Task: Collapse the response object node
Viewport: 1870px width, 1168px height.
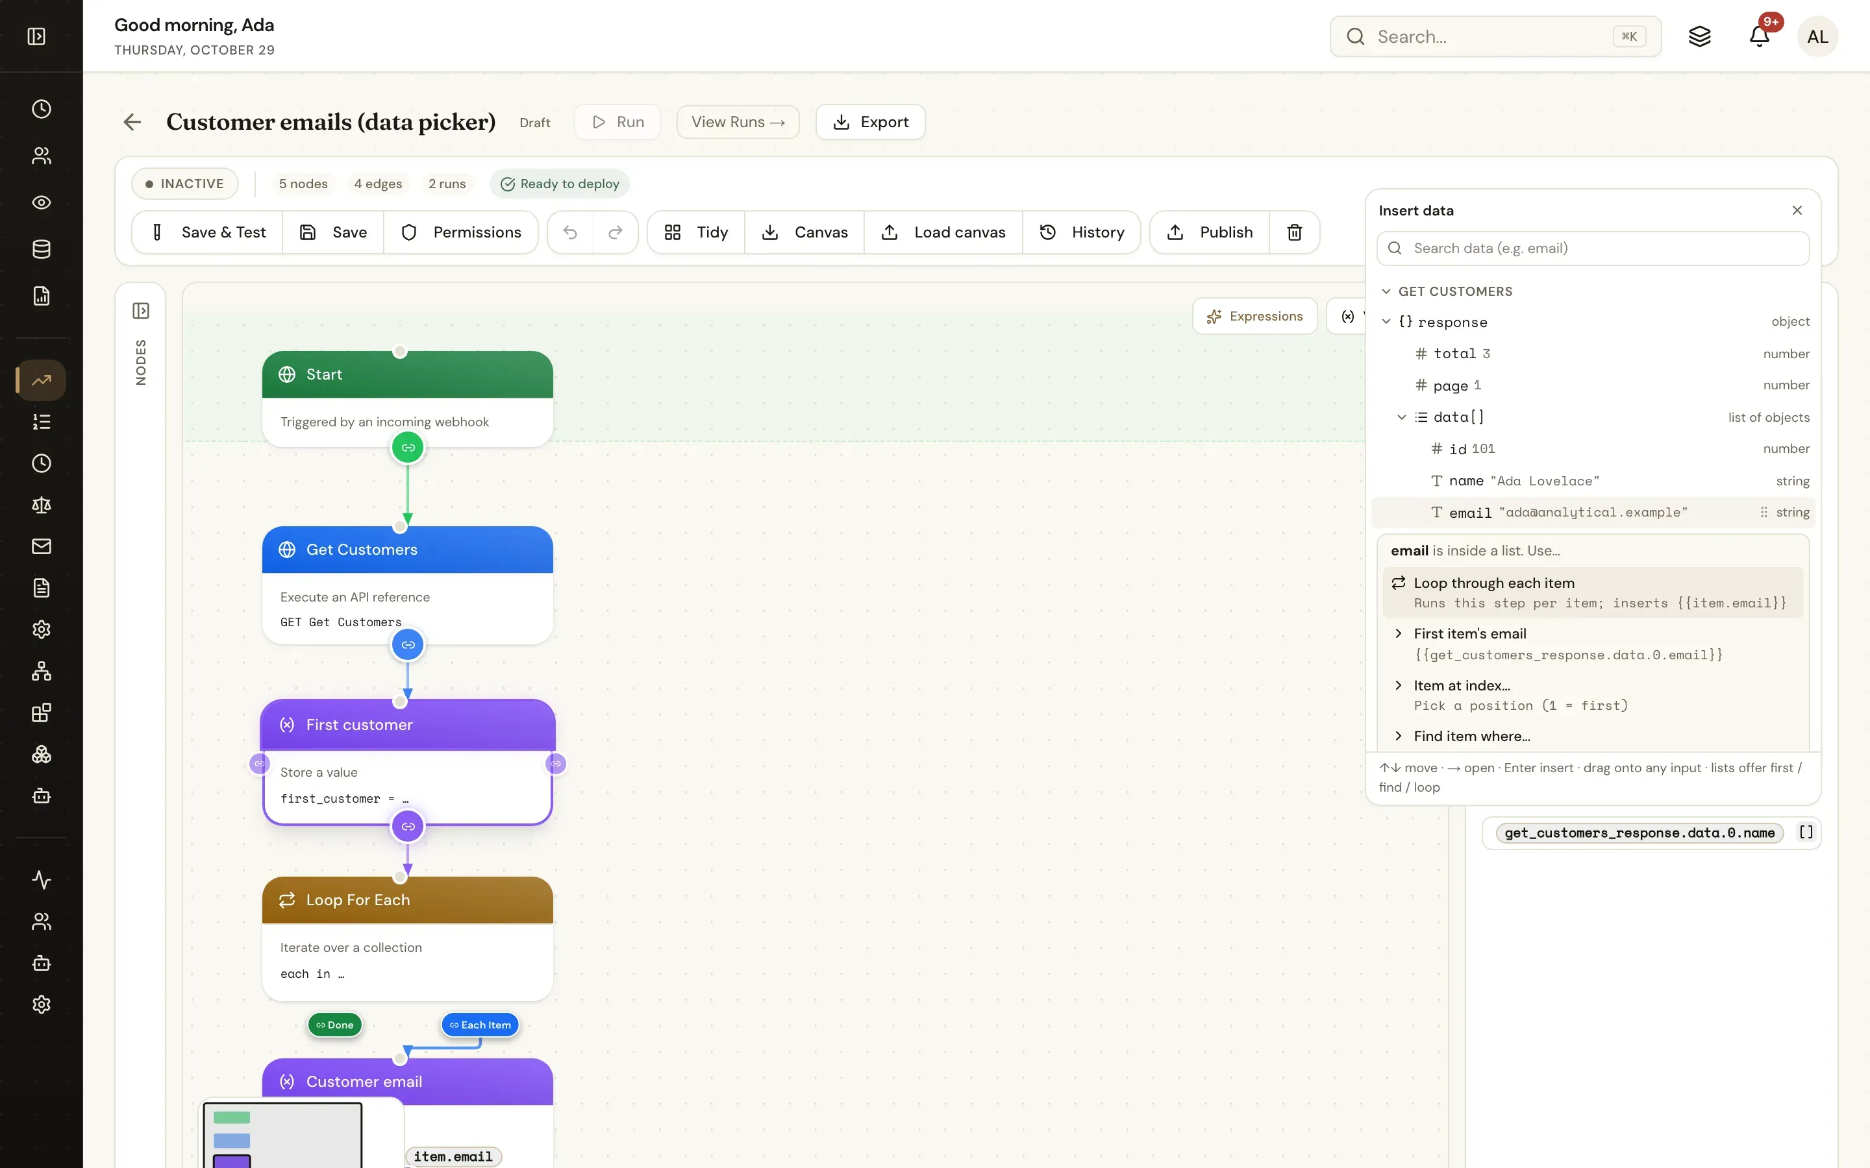Action: click(1386, 321)
